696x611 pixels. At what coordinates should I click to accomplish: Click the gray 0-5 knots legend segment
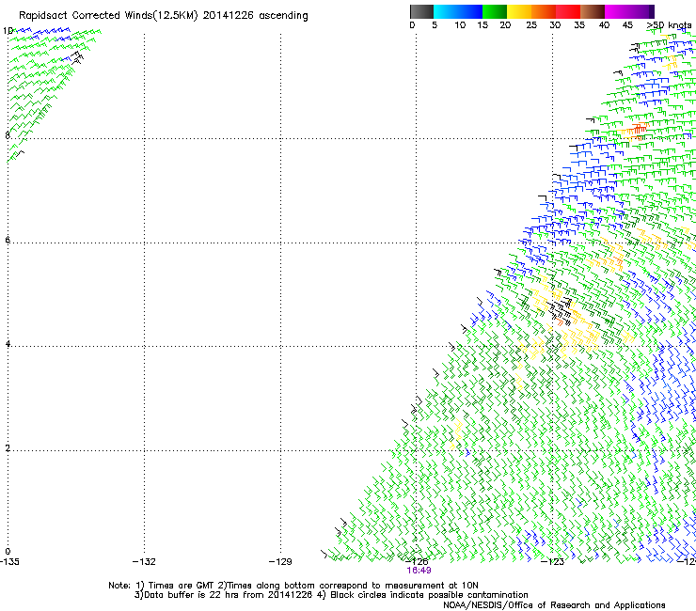421,11
